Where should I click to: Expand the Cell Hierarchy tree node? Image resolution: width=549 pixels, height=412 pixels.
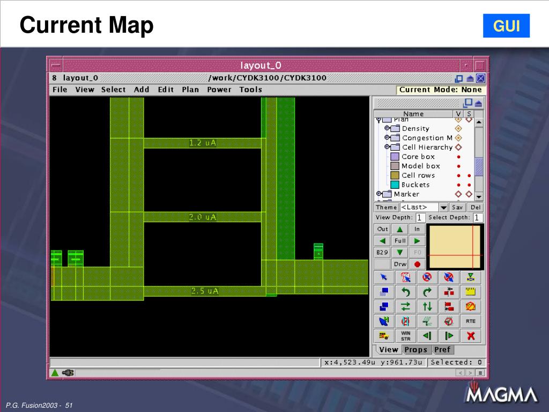click(x=387, y=147)
